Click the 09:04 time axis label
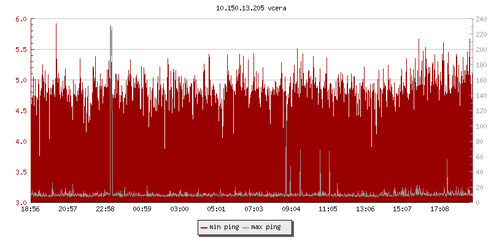 [x=291, y=209]
